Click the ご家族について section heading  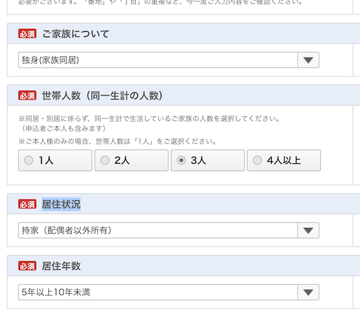point(76,34)
